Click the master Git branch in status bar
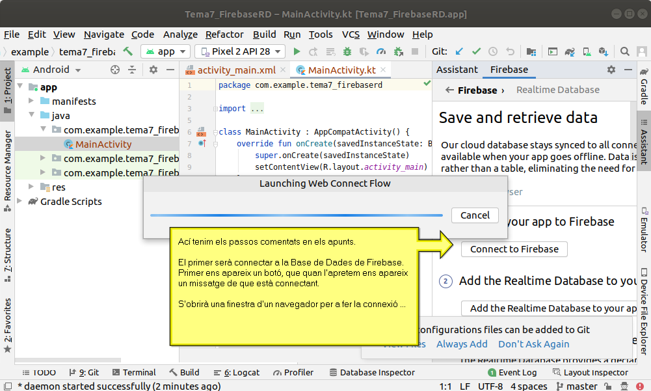This screenshot has height=391, width=651. coord(577,386)
